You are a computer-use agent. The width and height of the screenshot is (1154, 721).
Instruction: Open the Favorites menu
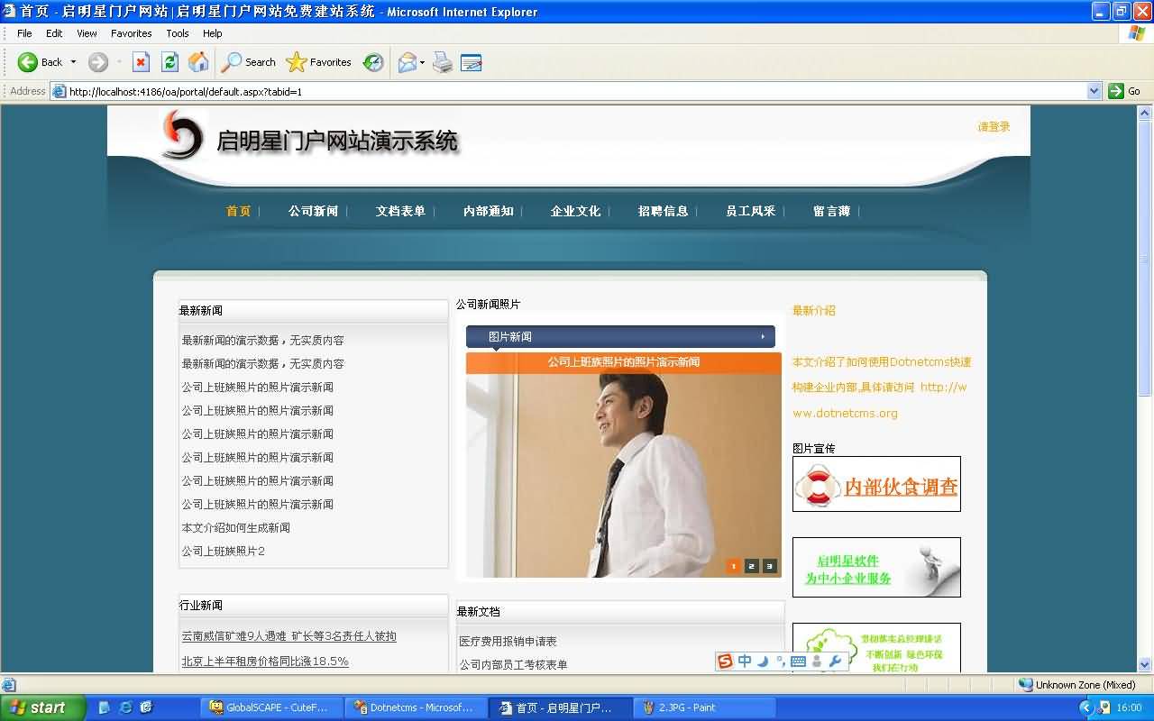click(x=132, y=33)
